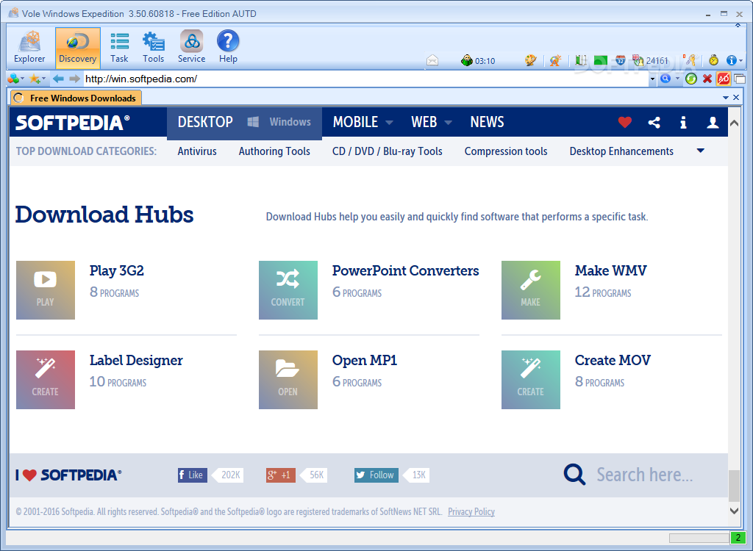Expand the colored cubes dropdown arrow
753x551 pixels.
pyautogui.click(x=23, y=78)
